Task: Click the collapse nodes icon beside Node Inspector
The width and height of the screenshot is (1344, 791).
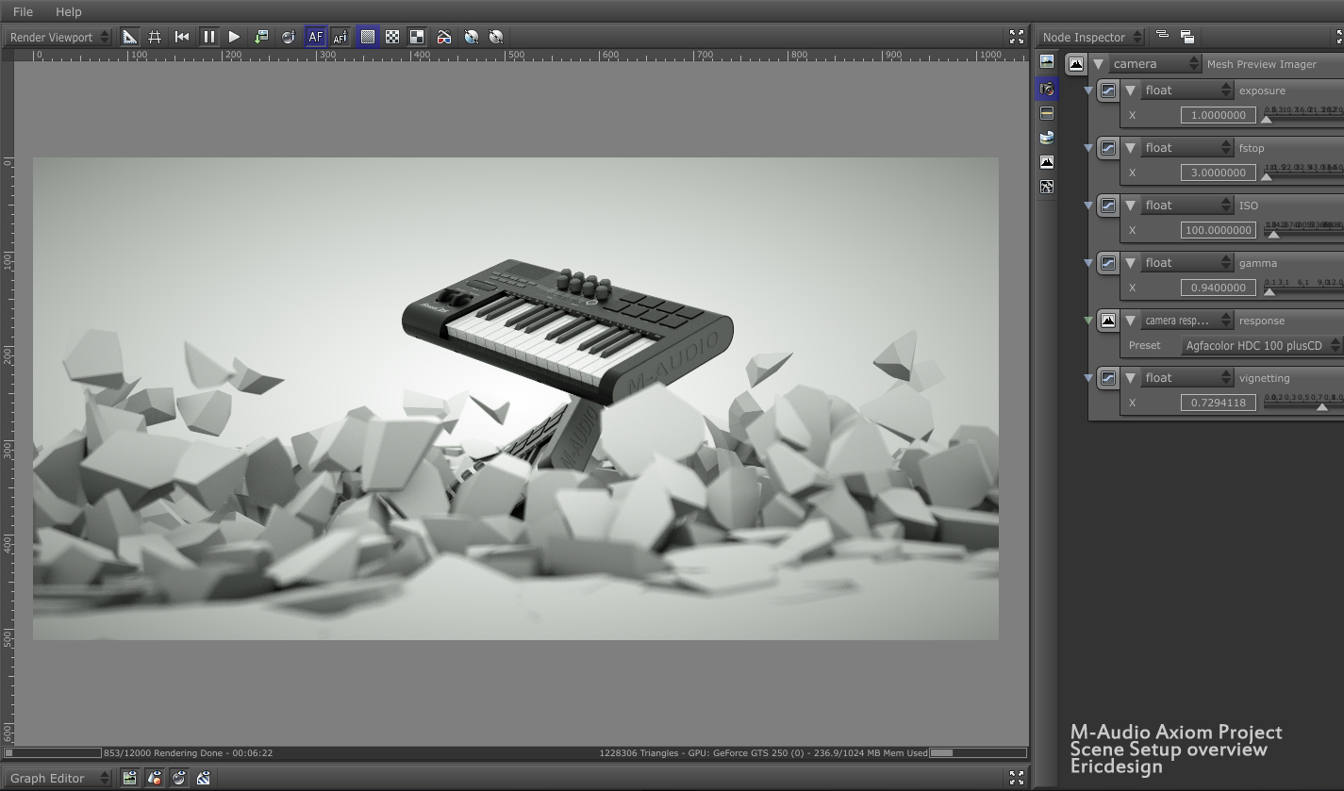Action: coord(1162,36)
